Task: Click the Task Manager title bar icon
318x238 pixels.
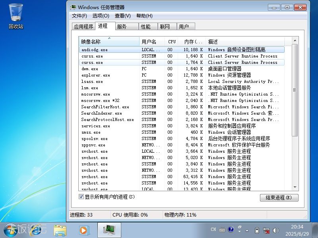Action: click(73, 7)
